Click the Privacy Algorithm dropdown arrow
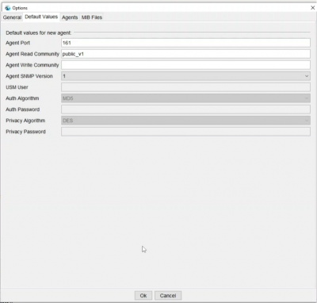 pos(307,121)
